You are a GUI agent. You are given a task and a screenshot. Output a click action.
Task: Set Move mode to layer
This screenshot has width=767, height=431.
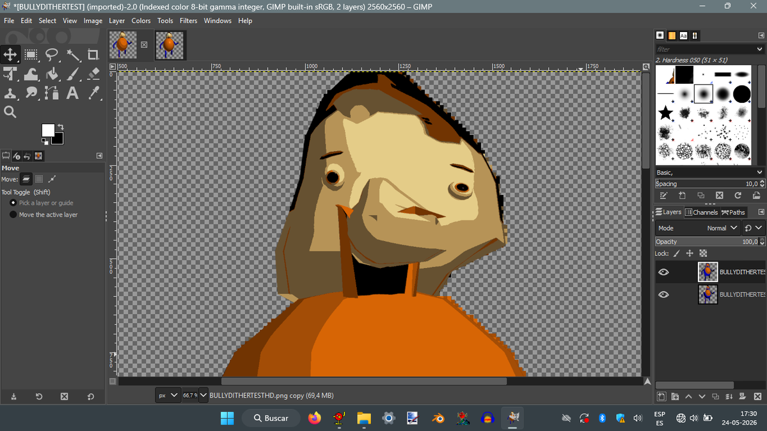click(x=26, y=179)
